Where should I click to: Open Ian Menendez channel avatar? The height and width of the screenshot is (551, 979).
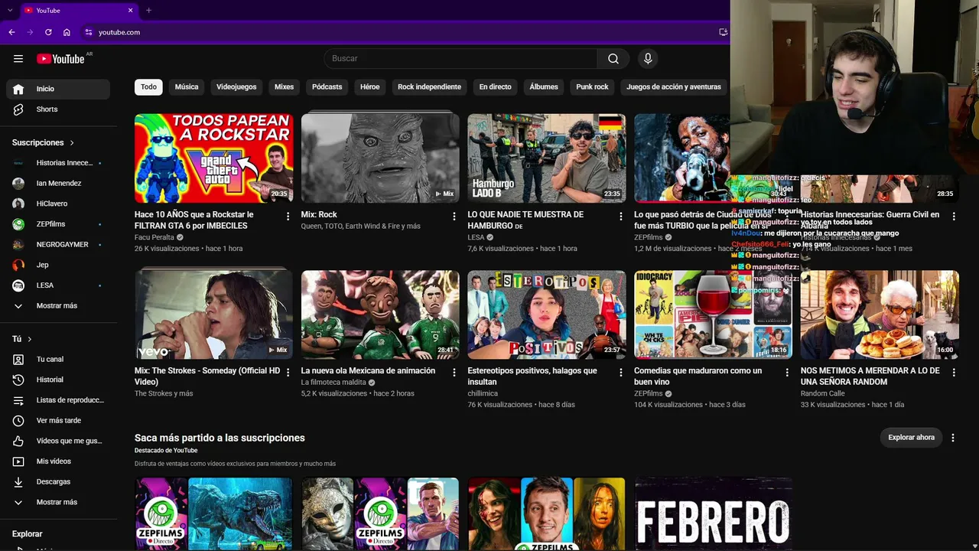pos(19,184)
